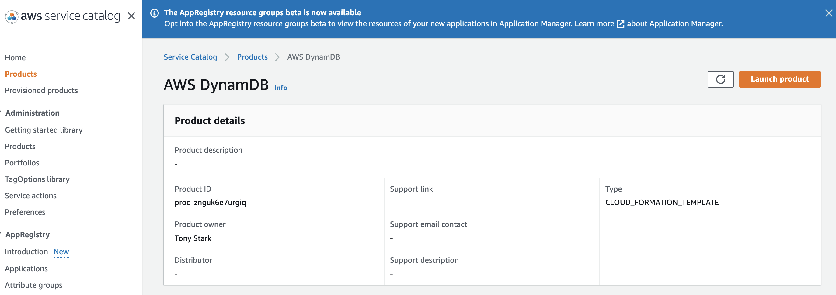836x295 pixels.
Task: Click the CLOUD_FORMATION_TEMPLATE type value
Action: coord(662,203)
